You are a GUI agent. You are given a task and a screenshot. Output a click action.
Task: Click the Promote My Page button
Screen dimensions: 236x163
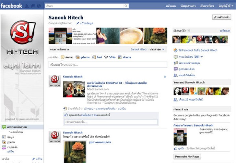[x=187, y=157]
